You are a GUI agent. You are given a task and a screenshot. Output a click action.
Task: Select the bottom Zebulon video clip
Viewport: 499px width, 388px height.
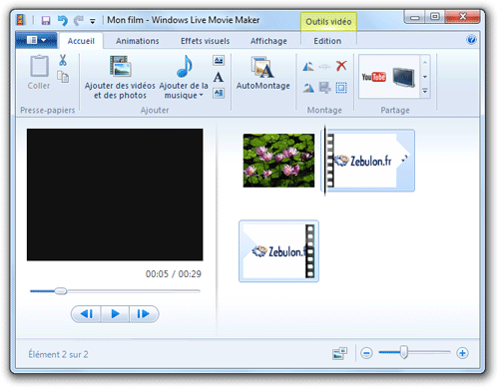[278, 251]
